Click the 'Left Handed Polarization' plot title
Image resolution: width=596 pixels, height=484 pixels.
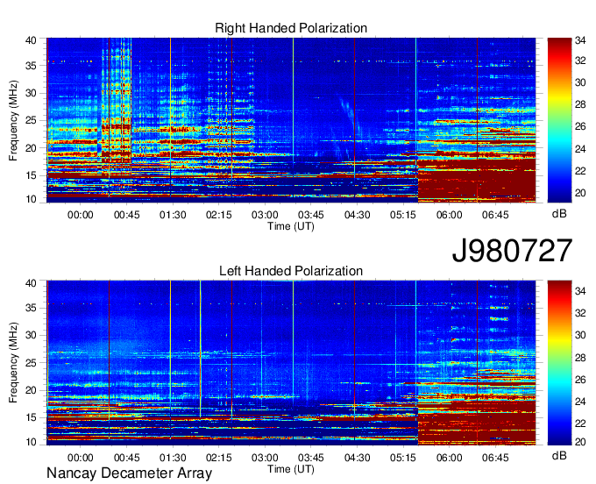point(291,271)
